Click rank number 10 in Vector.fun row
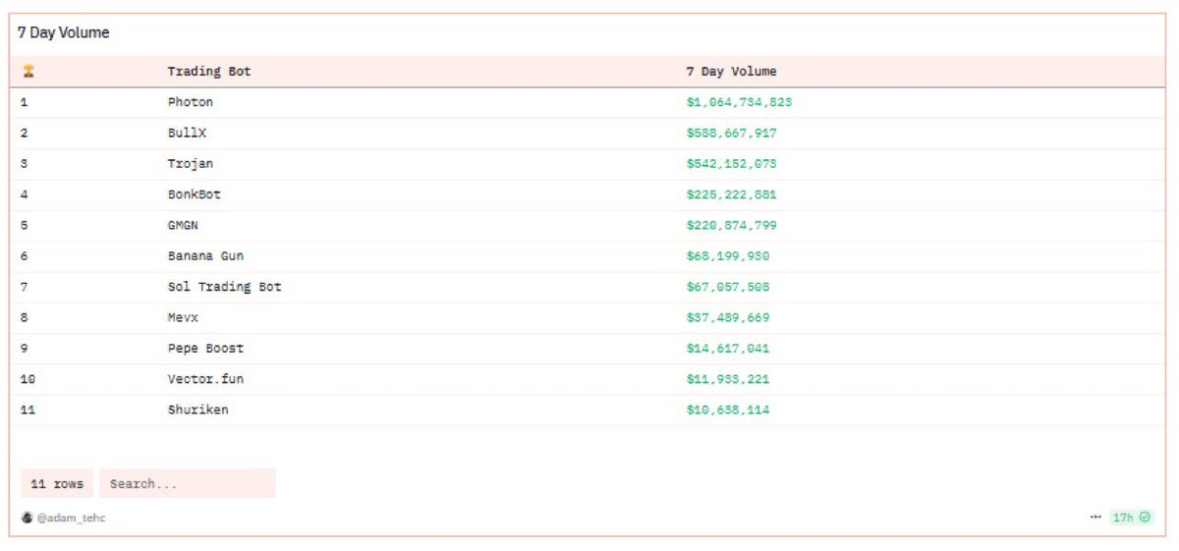Viewport: 1179px width, 551px height. tap(28, 379)
